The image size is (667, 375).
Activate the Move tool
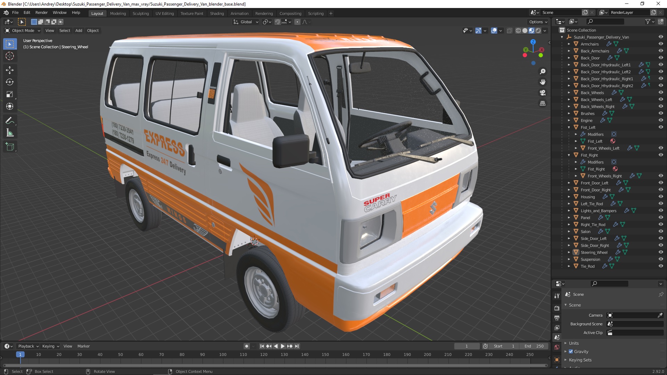point(10,70)
